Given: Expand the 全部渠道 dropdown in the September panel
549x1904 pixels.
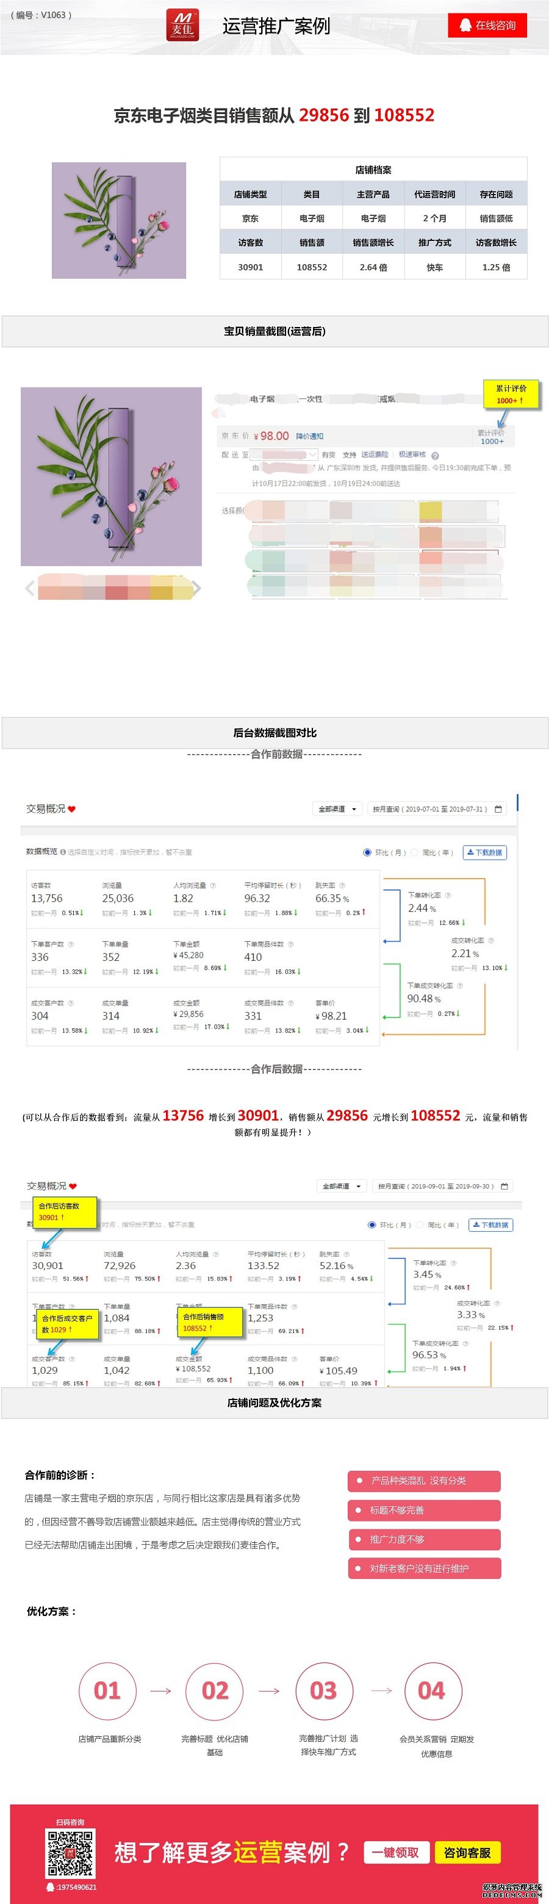Looking at the screenshot, I should pos(342,1185).
